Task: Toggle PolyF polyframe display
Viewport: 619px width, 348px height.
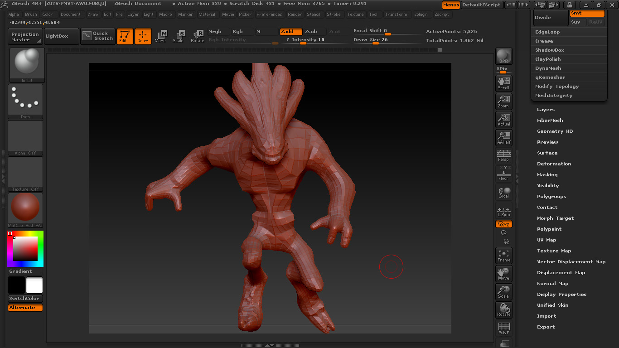Action: pos(503,328)
